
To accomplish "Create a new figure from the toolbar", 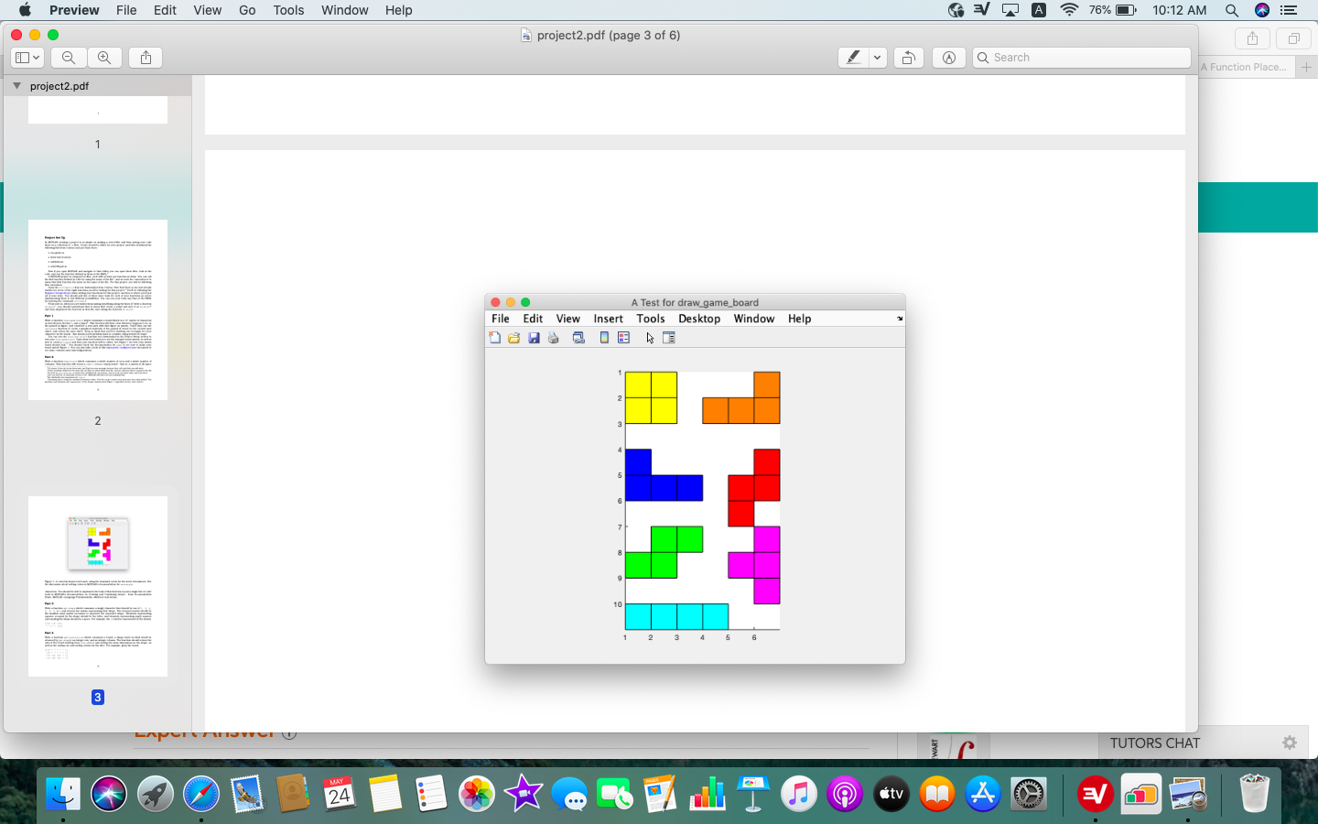I will pyautogui.click(x=494, y=338).
